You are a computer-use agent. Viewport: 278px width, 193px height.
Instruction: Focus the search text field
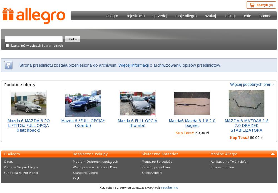pyautogui.click(x=34, y=39)
